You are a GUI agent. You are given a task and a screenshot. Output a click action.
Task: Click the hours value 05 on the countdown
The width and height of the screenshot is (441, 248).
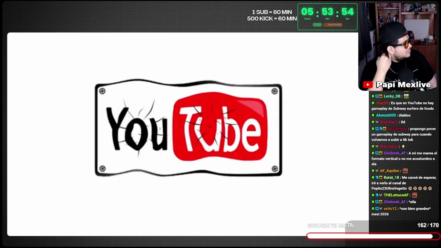click(307, 12)
